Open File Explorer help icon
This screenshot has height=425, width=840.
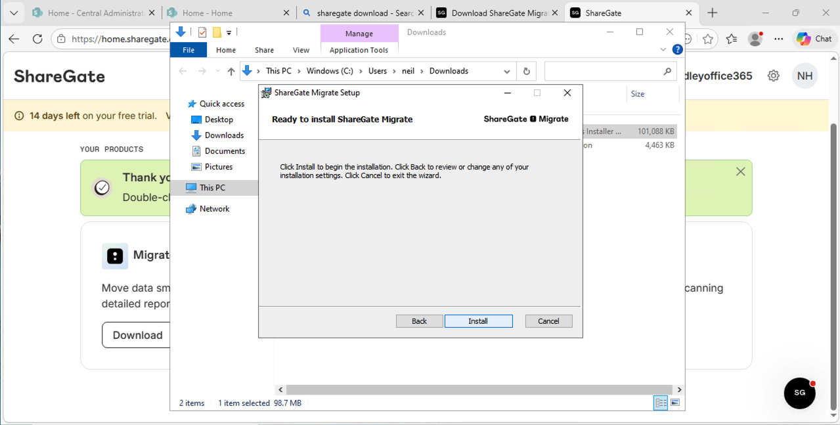click(677, 50)
